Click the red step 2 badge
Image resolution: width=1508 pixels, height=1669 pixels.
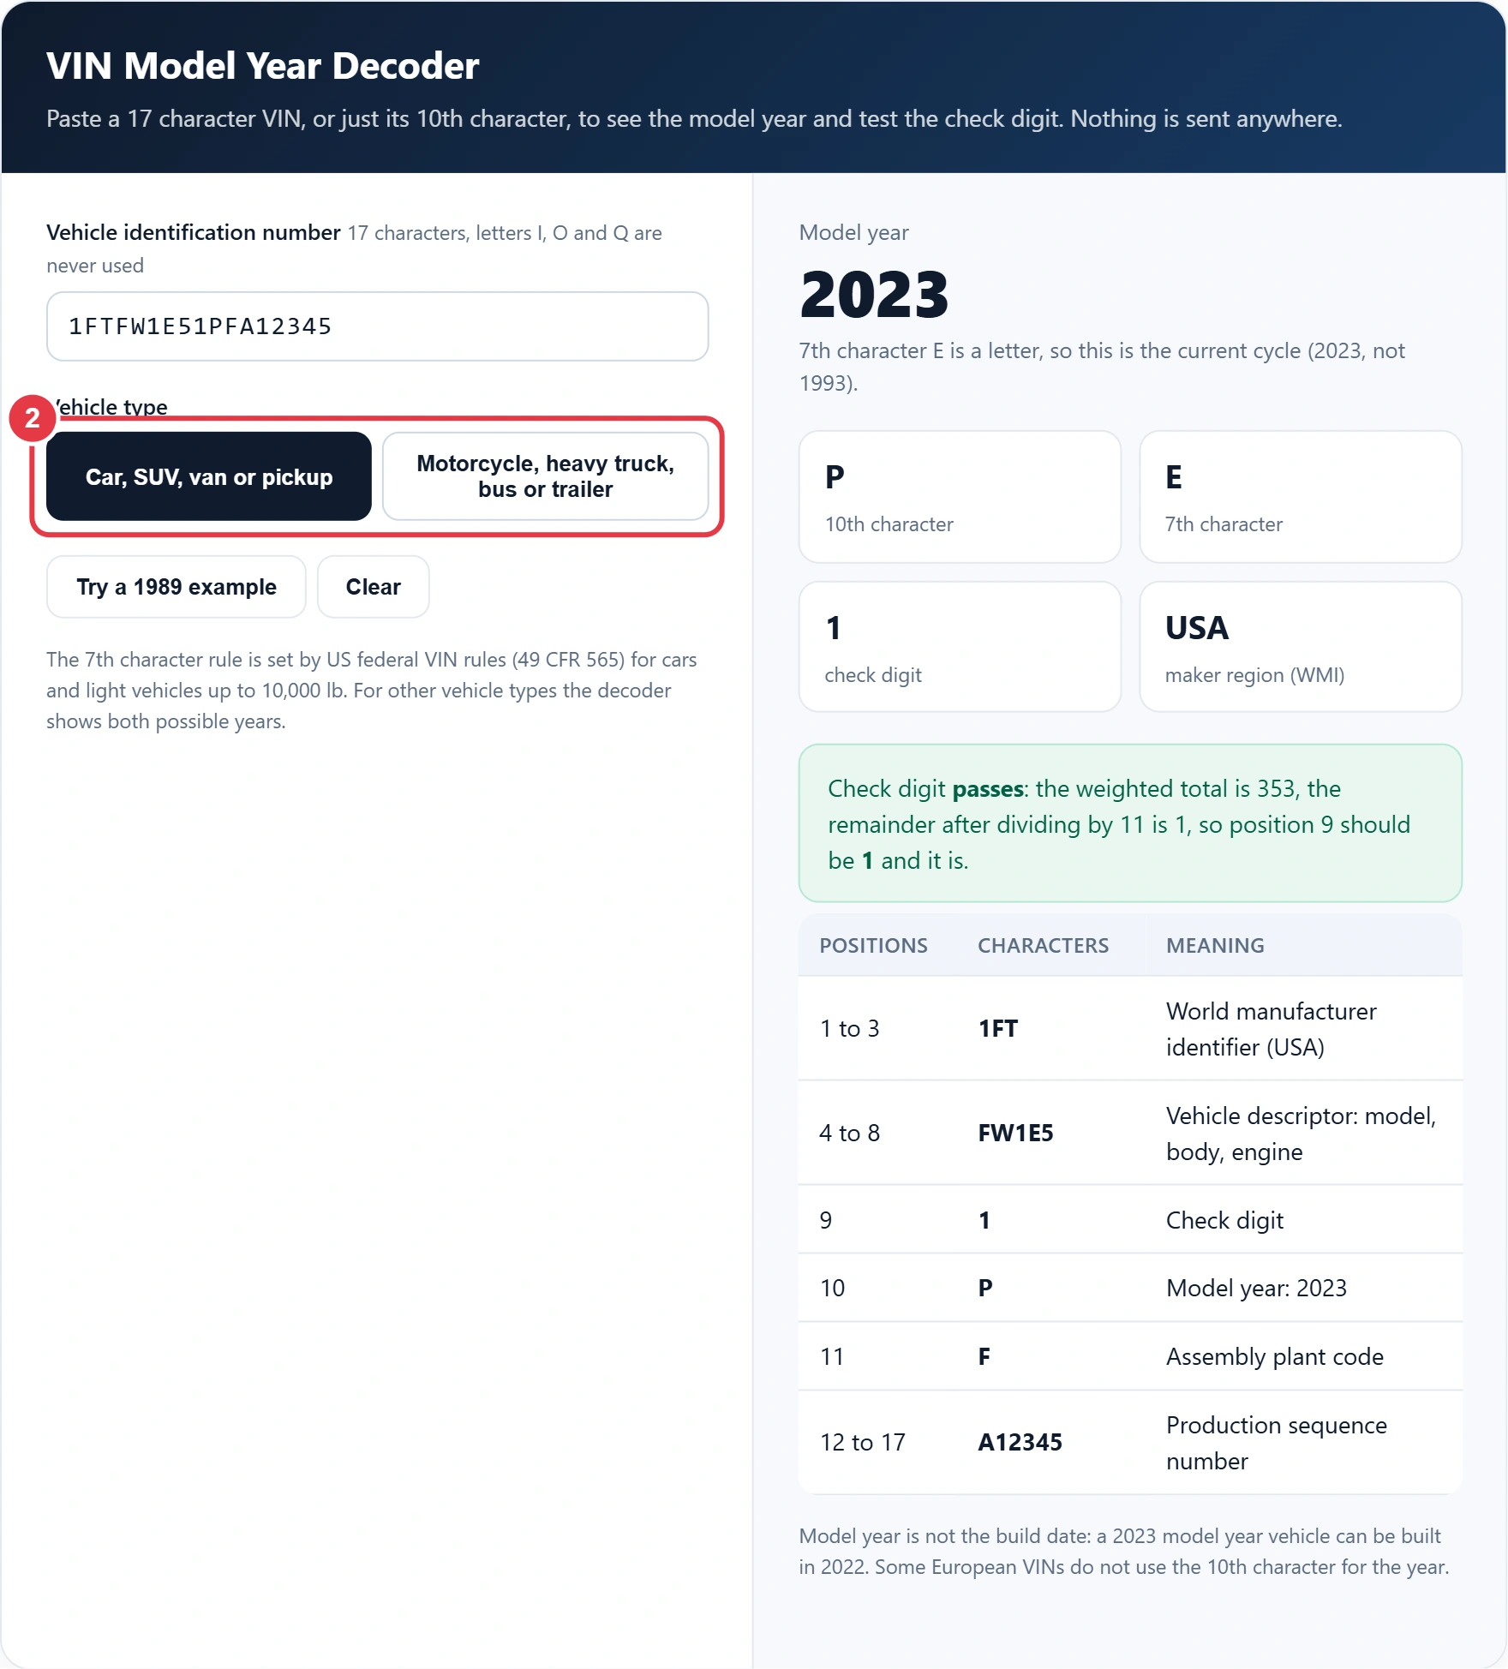(x=33, y=418)
